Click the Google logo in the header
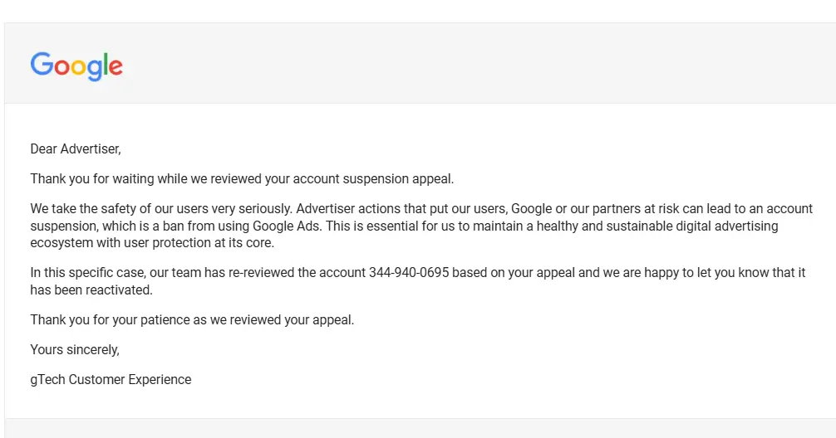 pos(76,66)
